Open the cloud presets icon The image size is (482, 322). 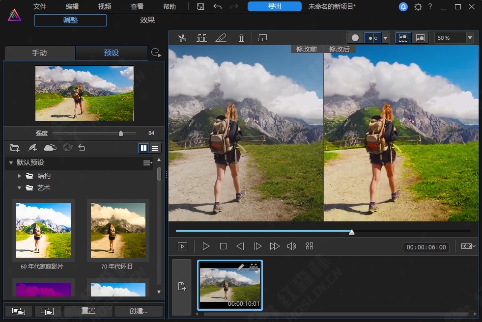coord(50,148)
